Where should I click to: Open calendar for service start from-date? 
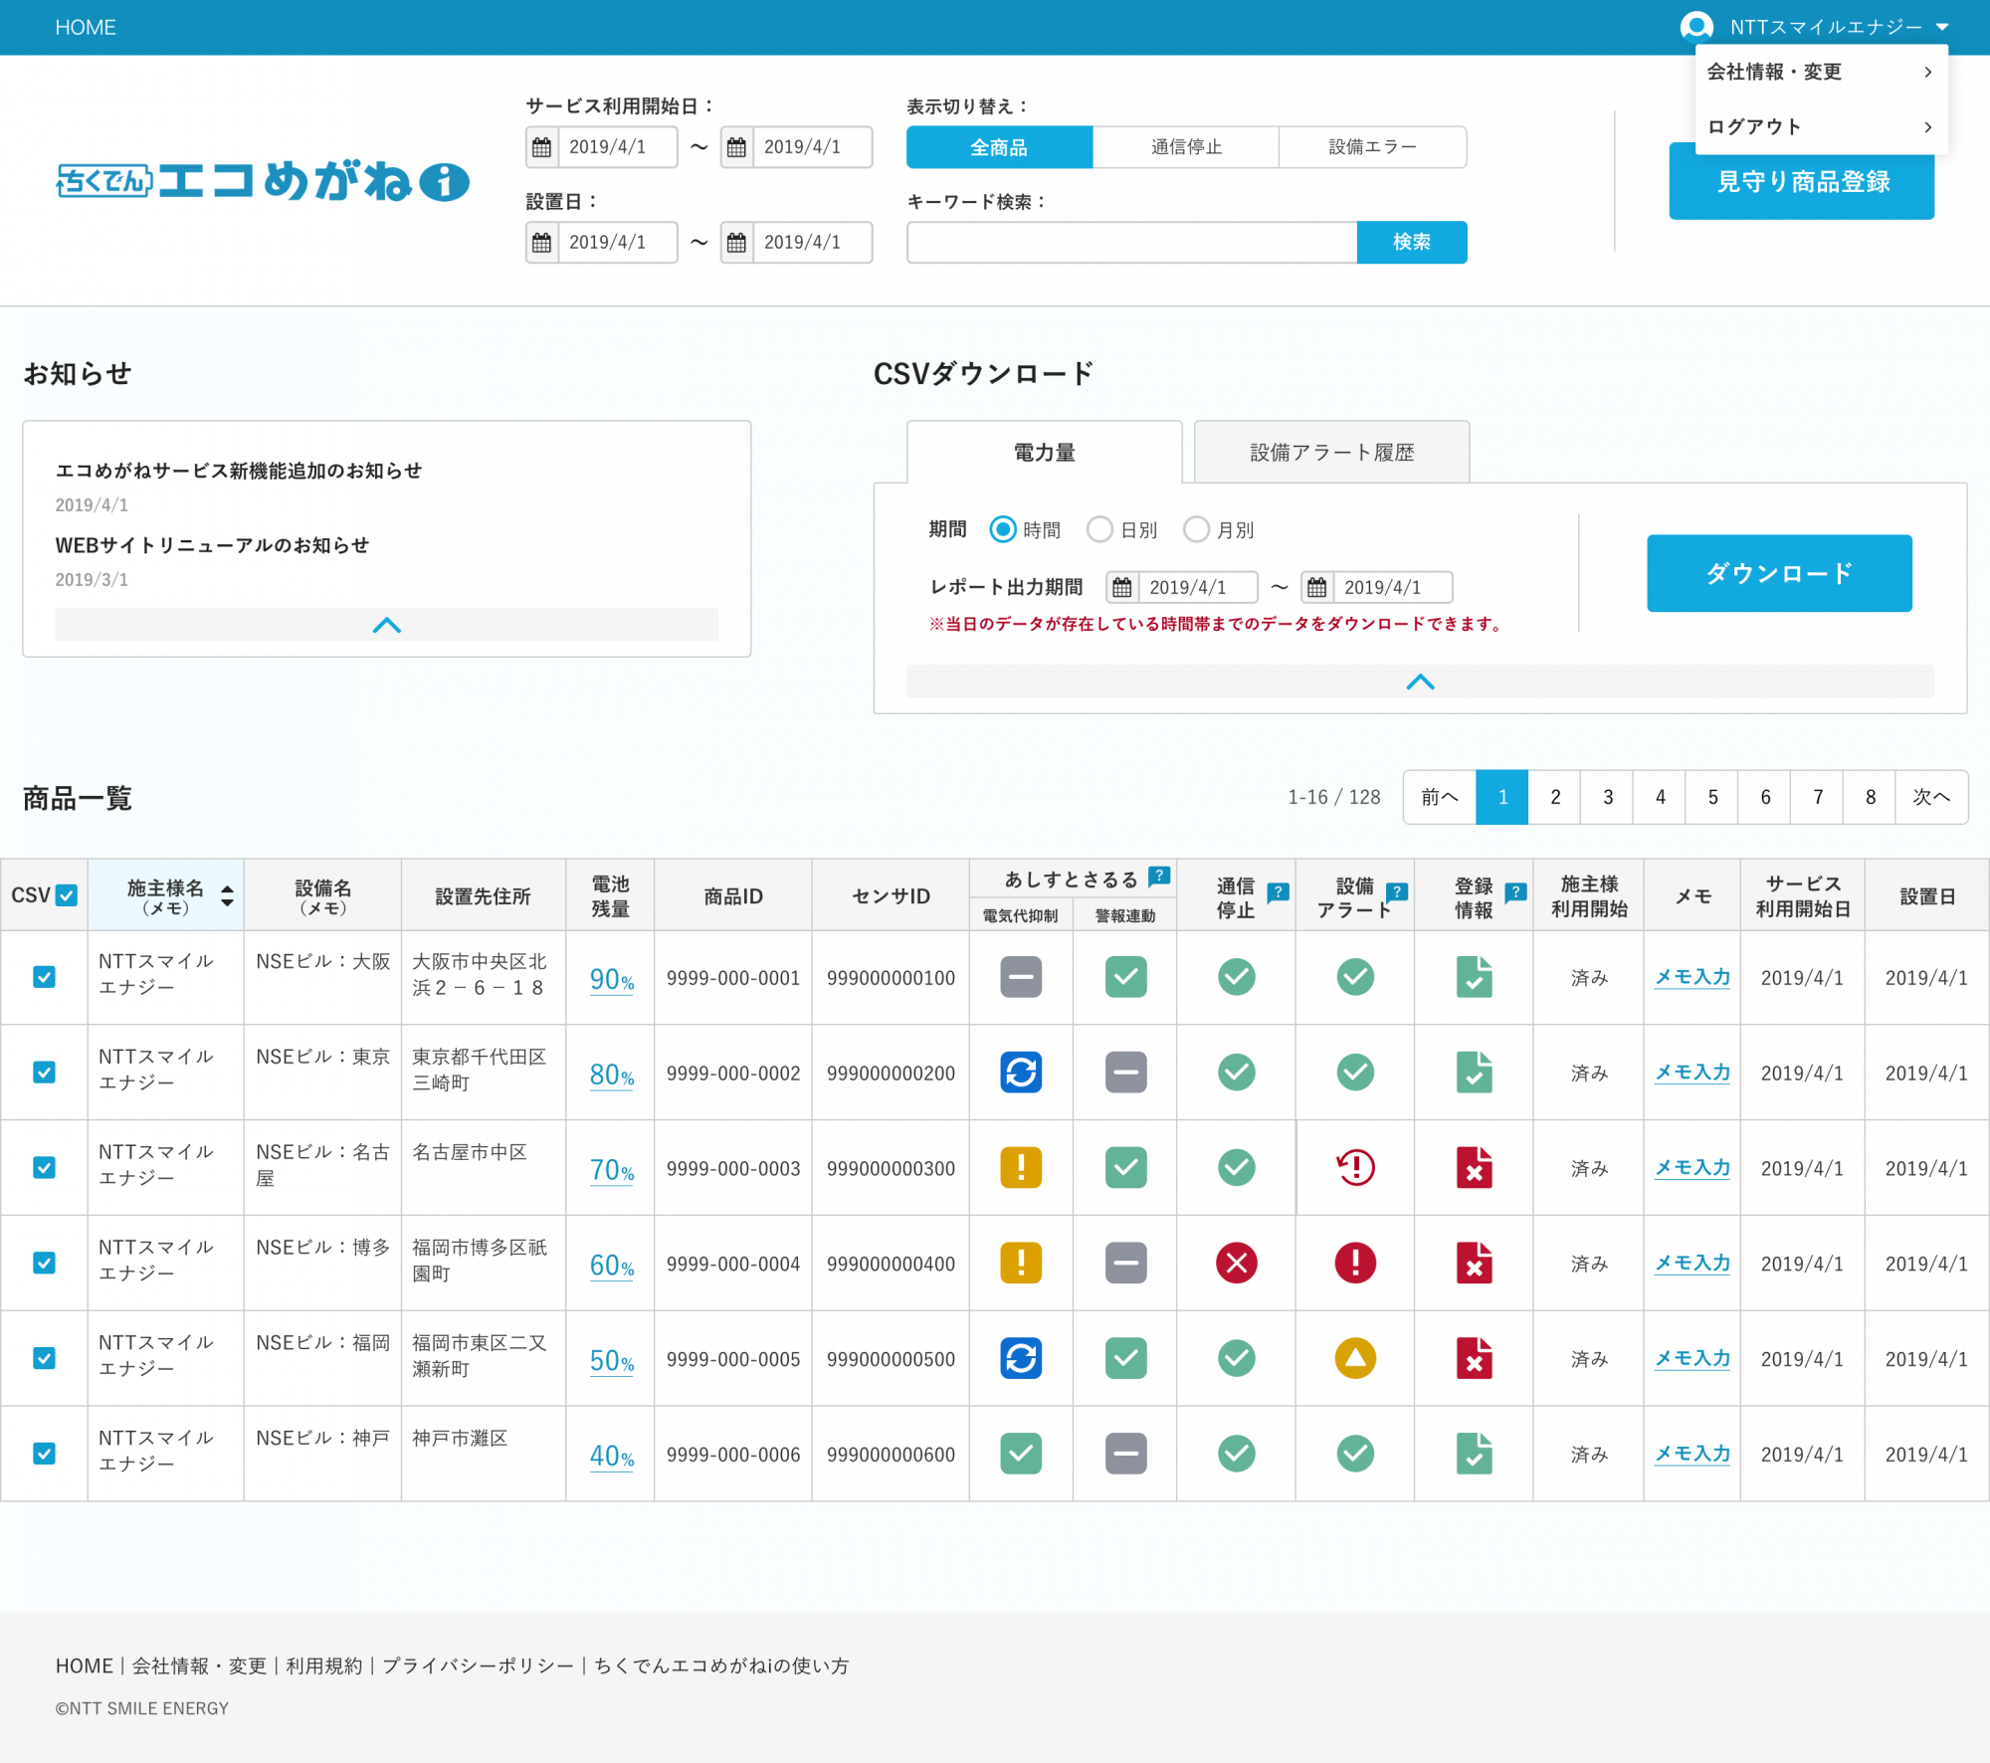541,147
